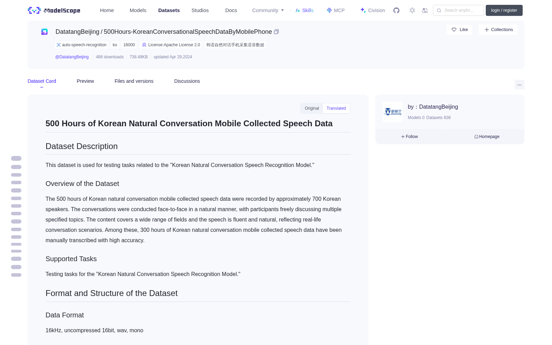
Task: Click 'by：DatatangBeijing' in the author card
Action: pyautogui.click(x=433, y=107)
